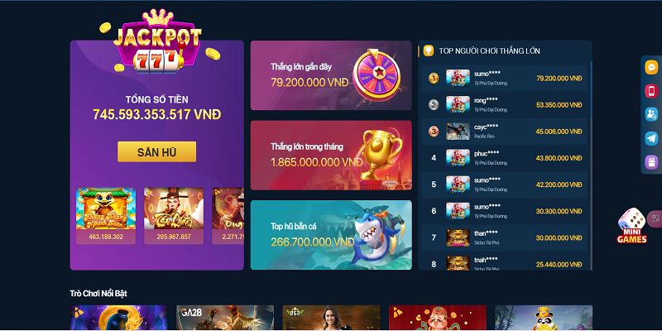Open the panda featured game thumbnail
The height and width of the screenshot is (331, 662).
(544, 318)
